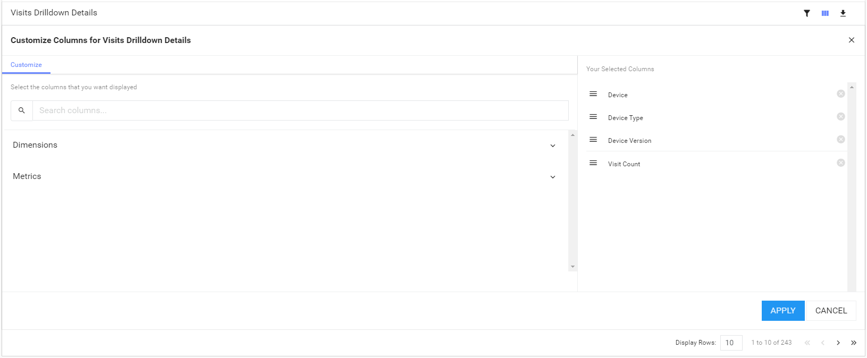Open the filter funnel icon
Viewport: 867px width, 358px height.
807,13
